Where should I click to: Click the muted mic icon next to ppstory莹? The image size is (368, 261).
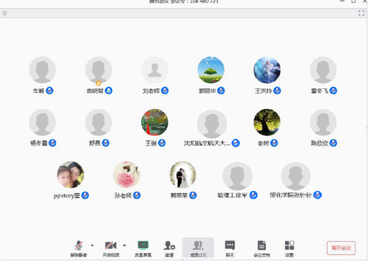click(x=85, y=195)
